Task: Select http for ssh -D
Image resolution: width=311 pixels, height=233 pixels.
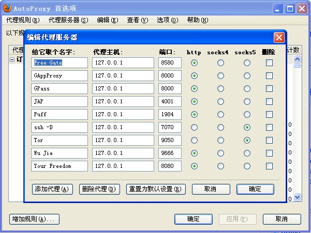Action: pyautogui.click(x=194, y=127)
